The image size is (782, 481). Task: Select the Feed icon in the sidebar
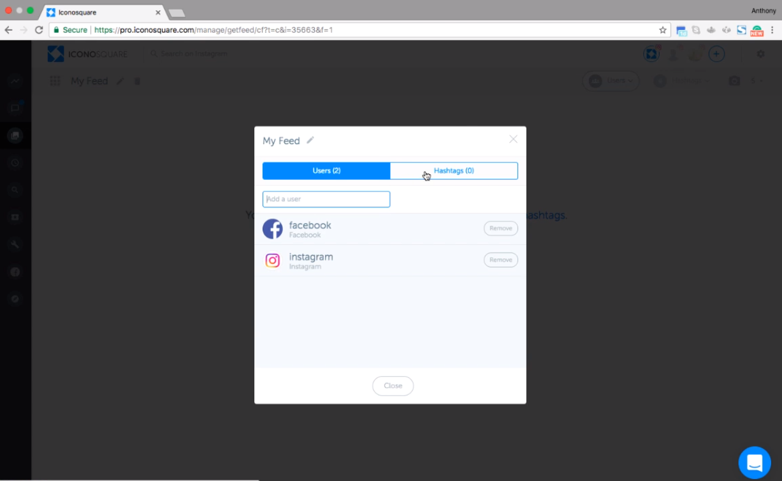pyautogui.click(x=15, y=135)
